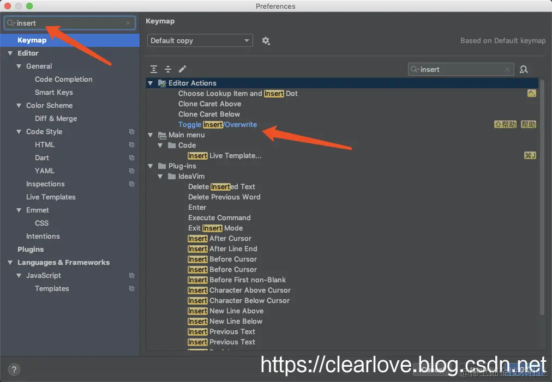Click the copy icon next to Templates
The width and height of the screenshot is (552, 382).
click(x=131, y=288)
